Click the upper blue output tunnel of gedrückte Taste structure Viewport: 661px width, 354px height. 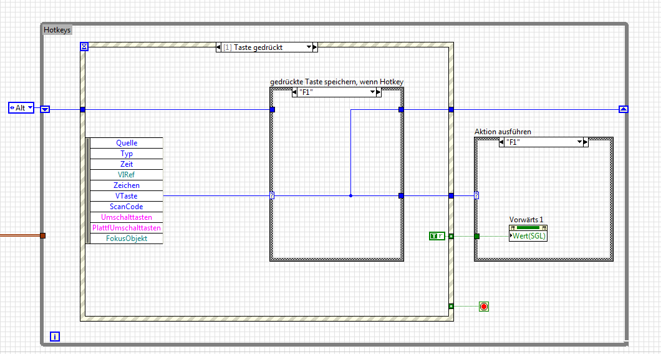402,109
